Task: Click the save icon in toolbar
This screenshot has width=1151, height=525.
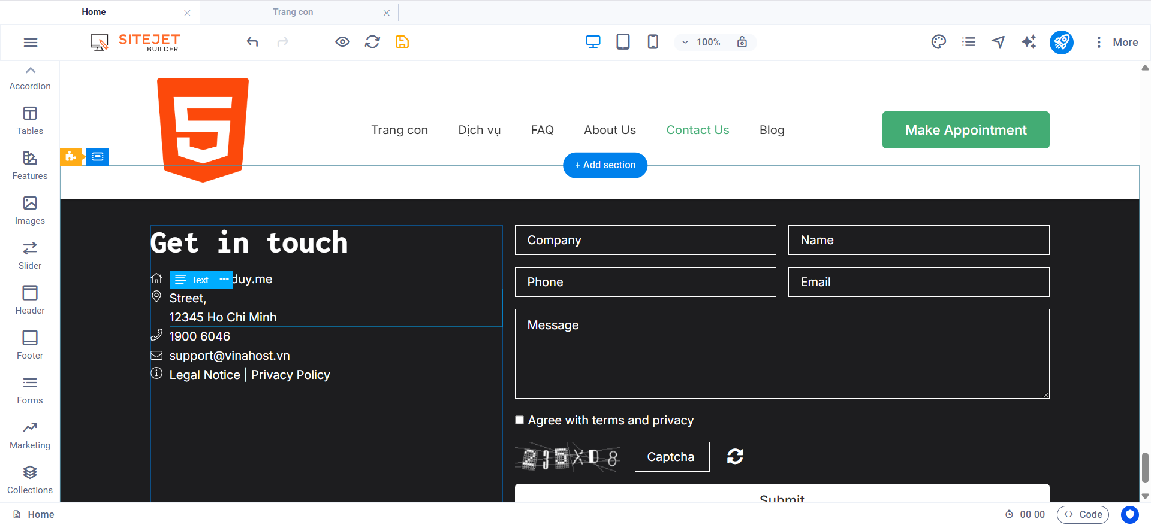Action: (x=402, y=42)
